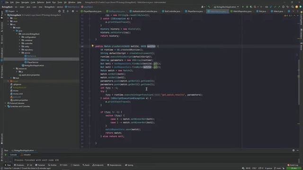
Task: Switch to MatchRepository.java tab
Action: (241, 11)
